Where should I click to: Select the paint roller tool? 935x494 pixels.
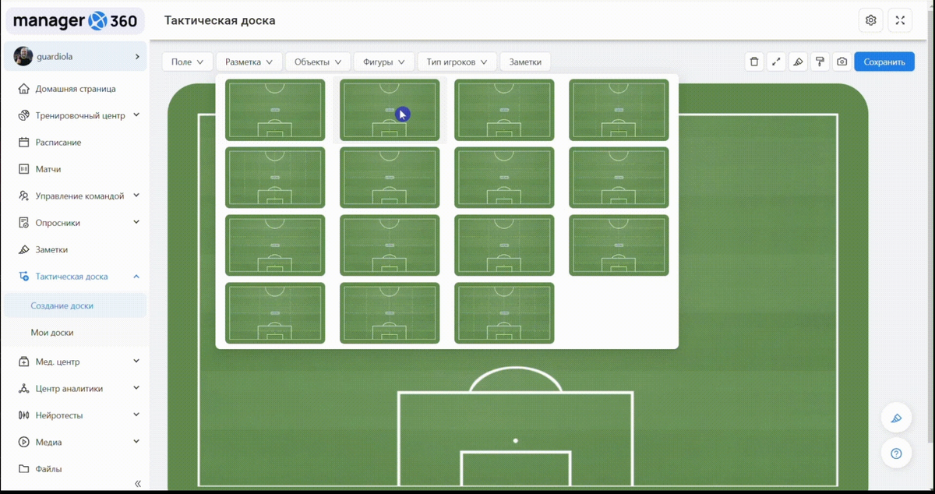[820, 62]
